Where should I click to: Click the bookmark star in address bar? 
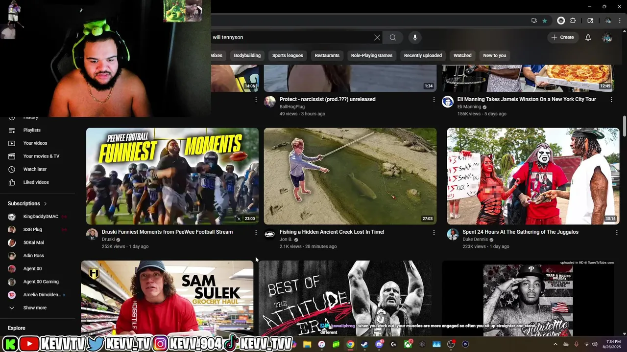pos(545,21)
